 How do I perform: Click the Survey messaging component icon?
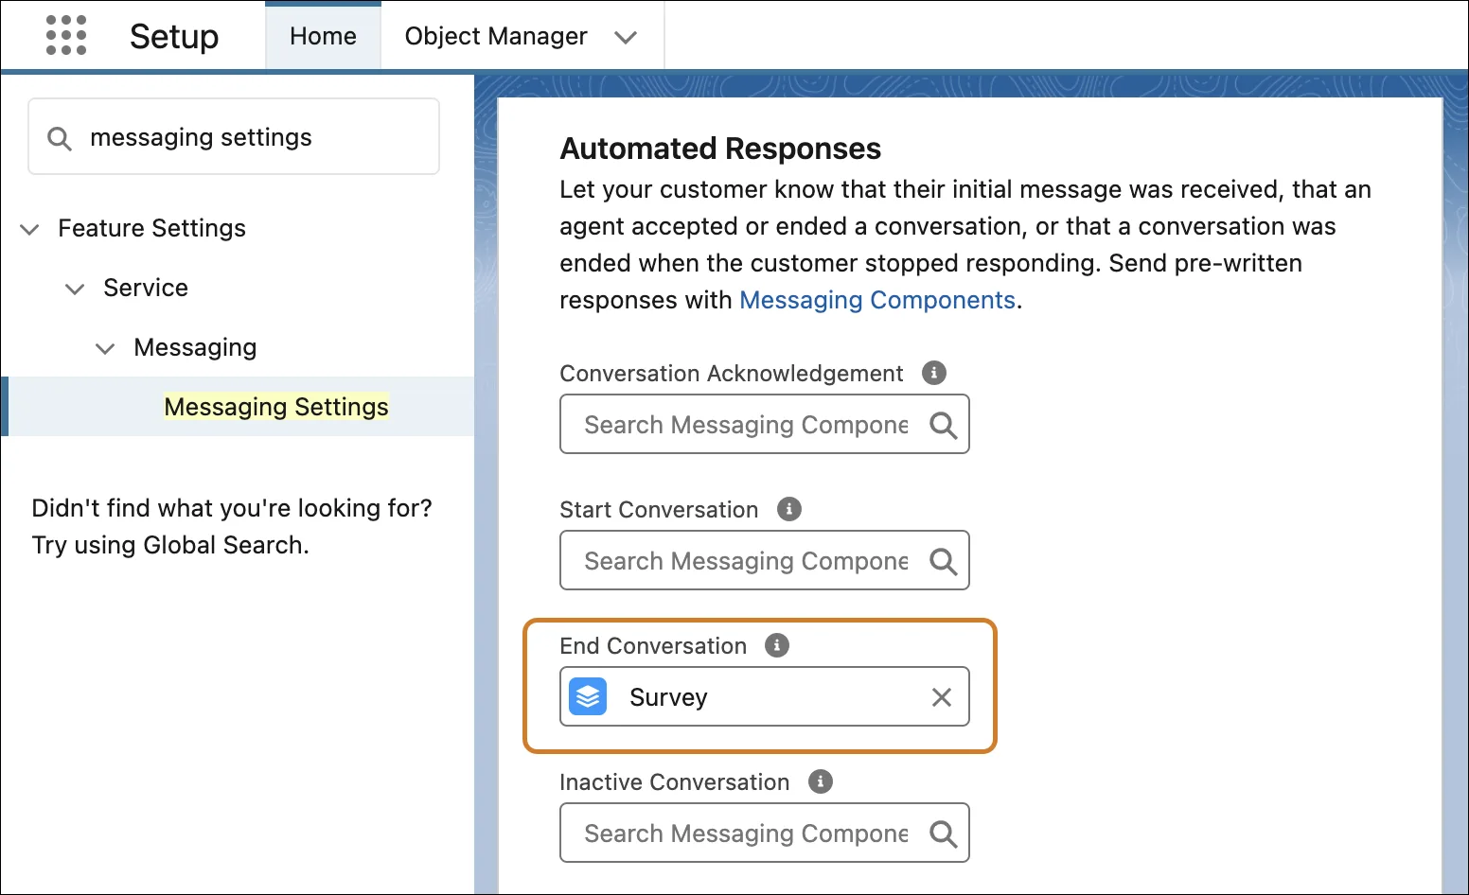point(588,697)
